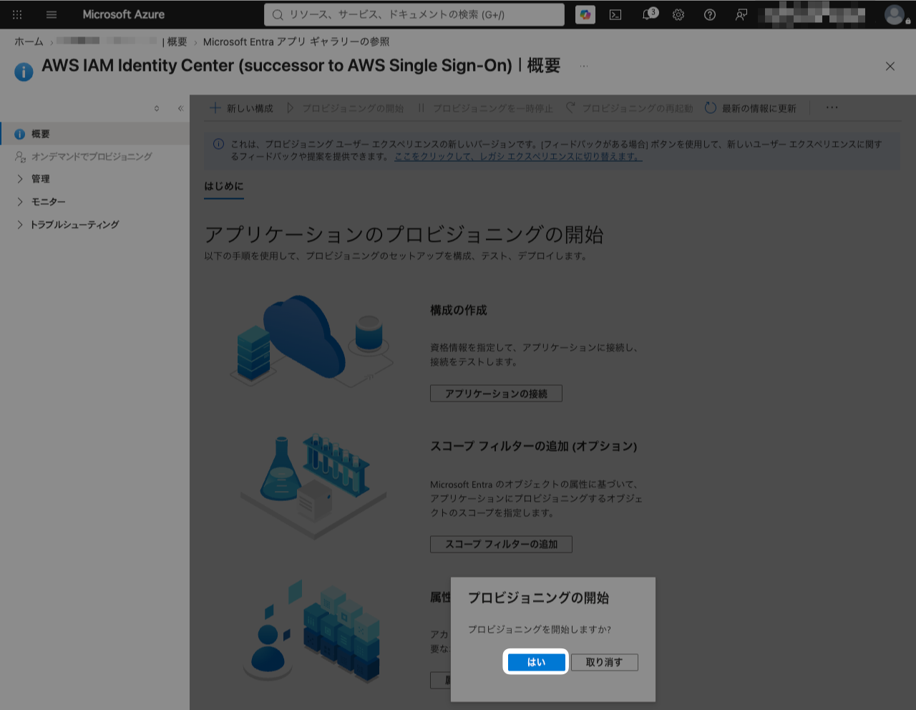Click the 概要 breadcrumb link
Viewport: 916px width, 710px height.
tap(176, 42)
